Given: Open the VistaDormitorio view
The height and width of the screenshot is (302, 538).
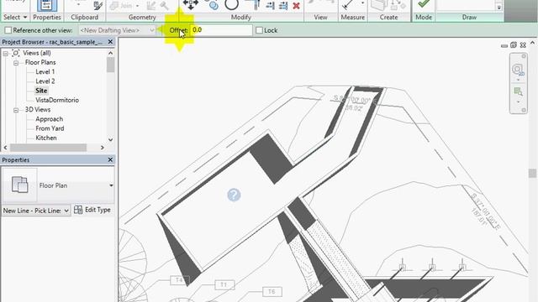Looking at the screenshot, I should [57, 100].
